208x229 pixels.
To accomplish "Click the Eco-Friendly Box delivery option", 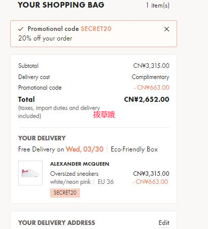I will point(134,149).
